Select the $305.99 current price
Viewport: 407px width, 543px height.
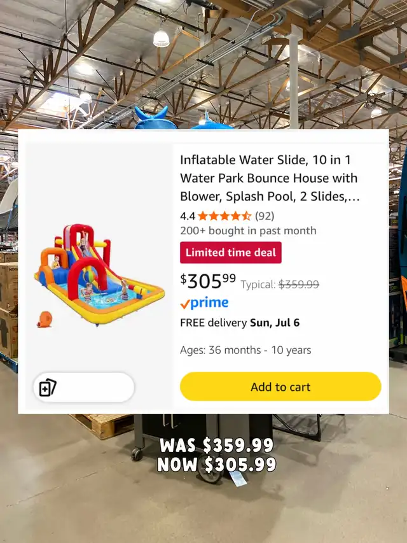click(208, 281)
